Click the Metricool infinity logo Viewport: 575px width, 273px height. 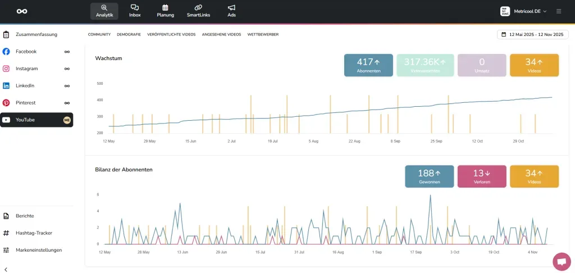(x=22, y=11)
